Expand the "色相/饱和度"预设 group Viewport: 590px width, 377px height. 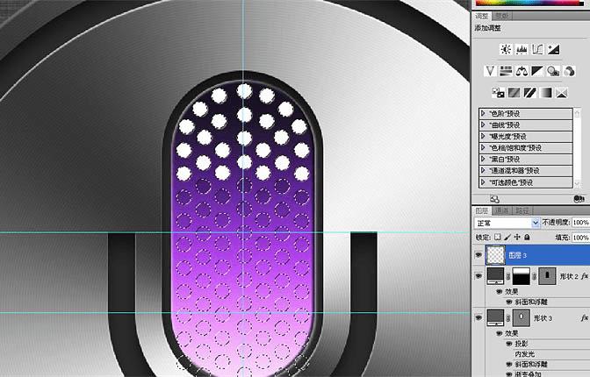click(x=483, y=147)
